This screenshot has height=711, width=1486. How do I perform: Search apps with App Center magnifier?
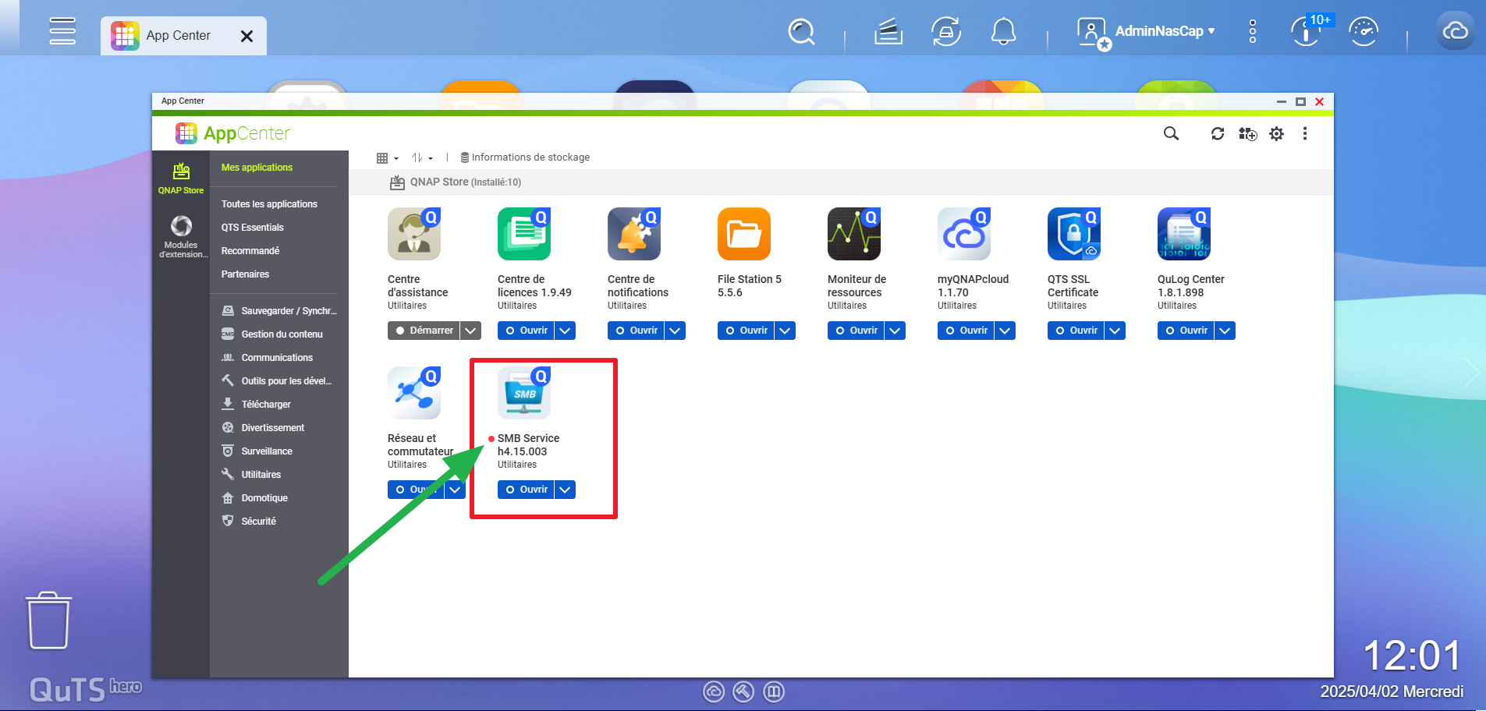pyautogui.click(x=1171, y=133)
